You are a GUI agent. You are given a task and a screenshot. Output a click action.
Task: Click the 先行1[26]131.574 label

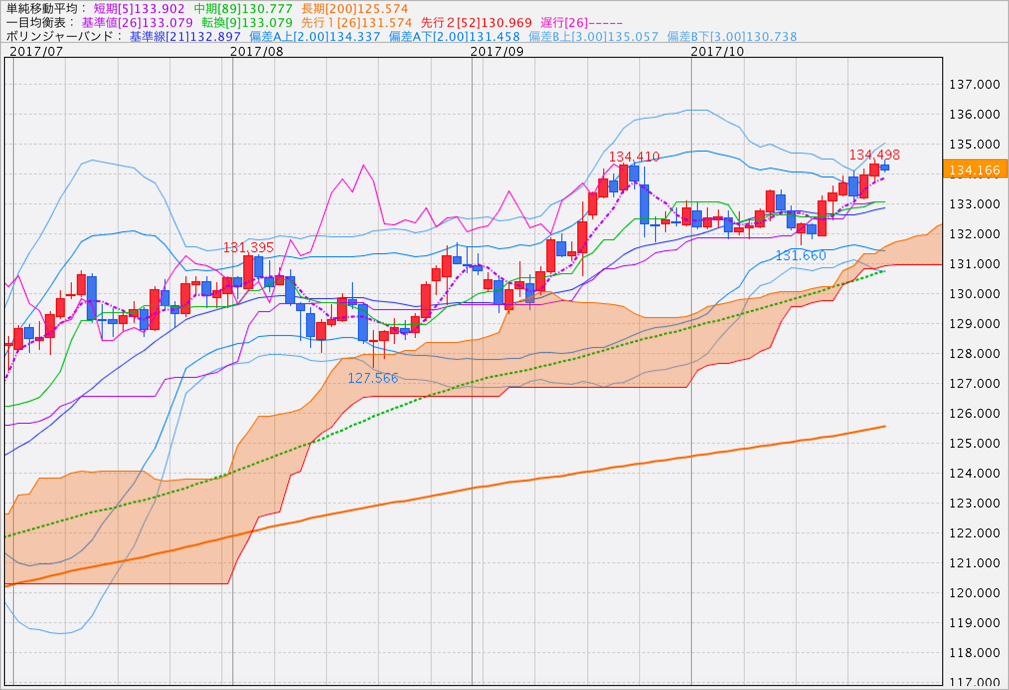356,22
